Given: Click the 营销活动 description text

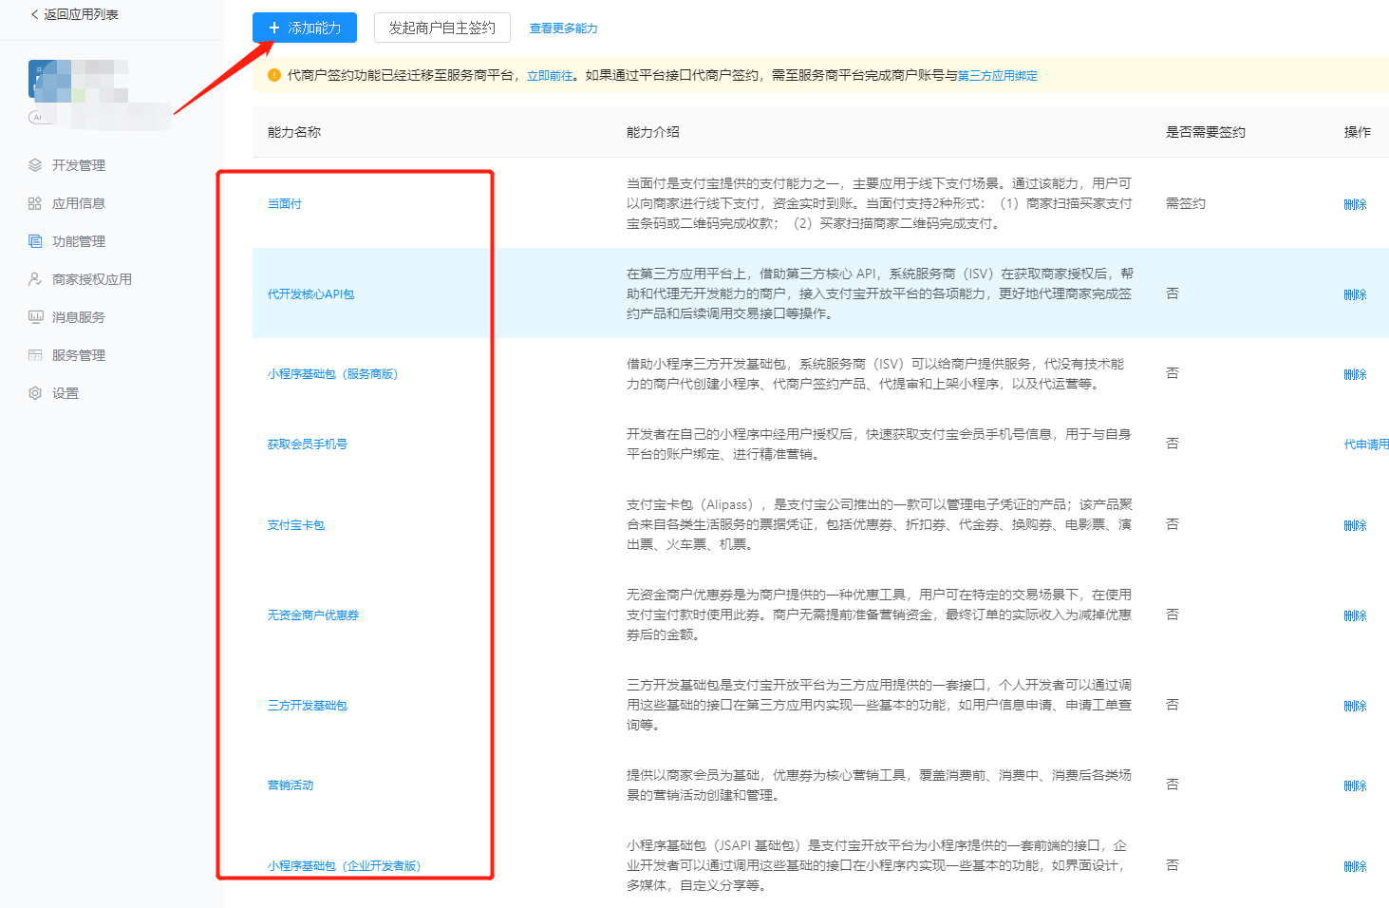Looking at the screenshot, I should click(879, 785).
